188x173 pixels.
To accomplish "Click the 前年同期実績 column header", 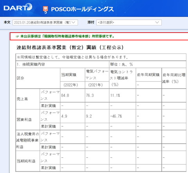I will [148, 75].
